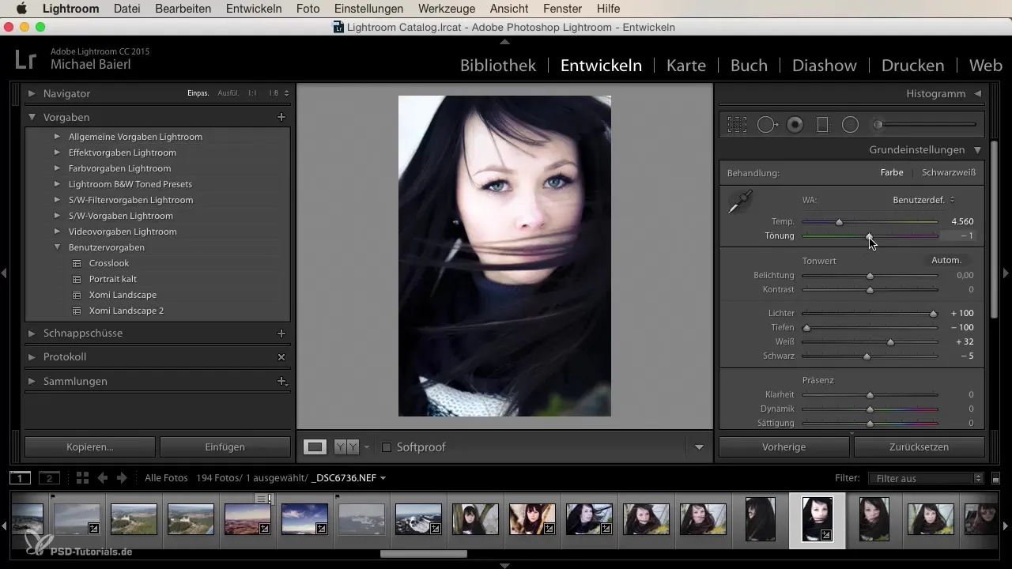Open the WA Benutzerdef. dropdown
This screenshot has height=569, width=1012.
coord(924,200)
